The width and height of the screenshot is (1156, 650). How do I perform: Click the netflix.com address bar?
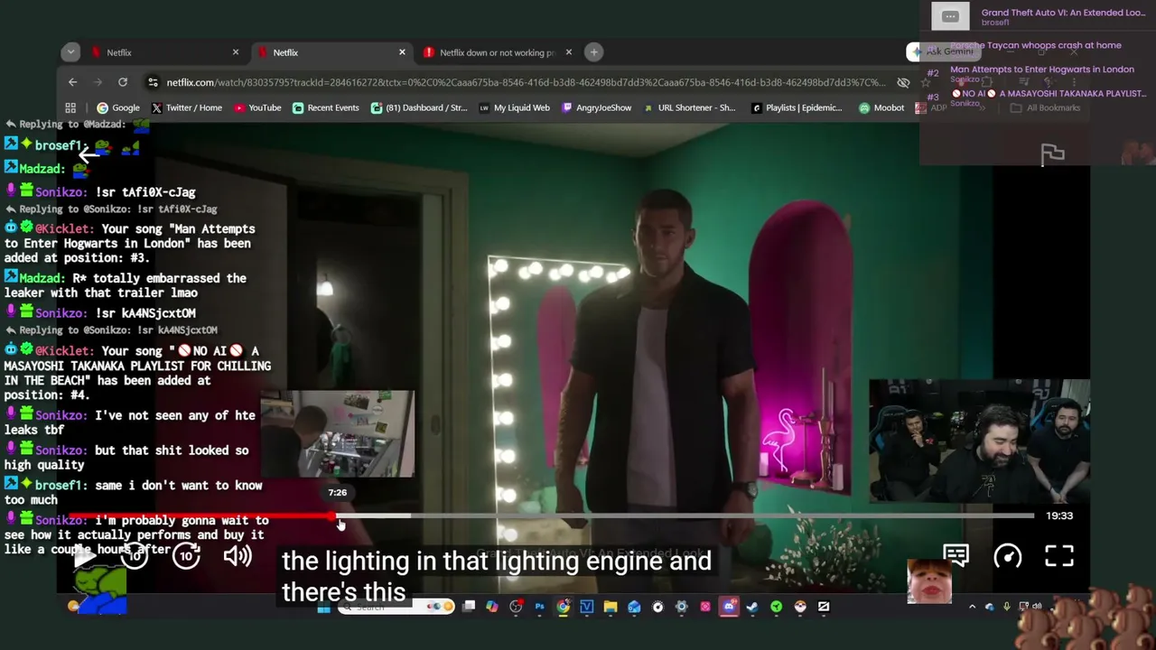tap(526, 82)
